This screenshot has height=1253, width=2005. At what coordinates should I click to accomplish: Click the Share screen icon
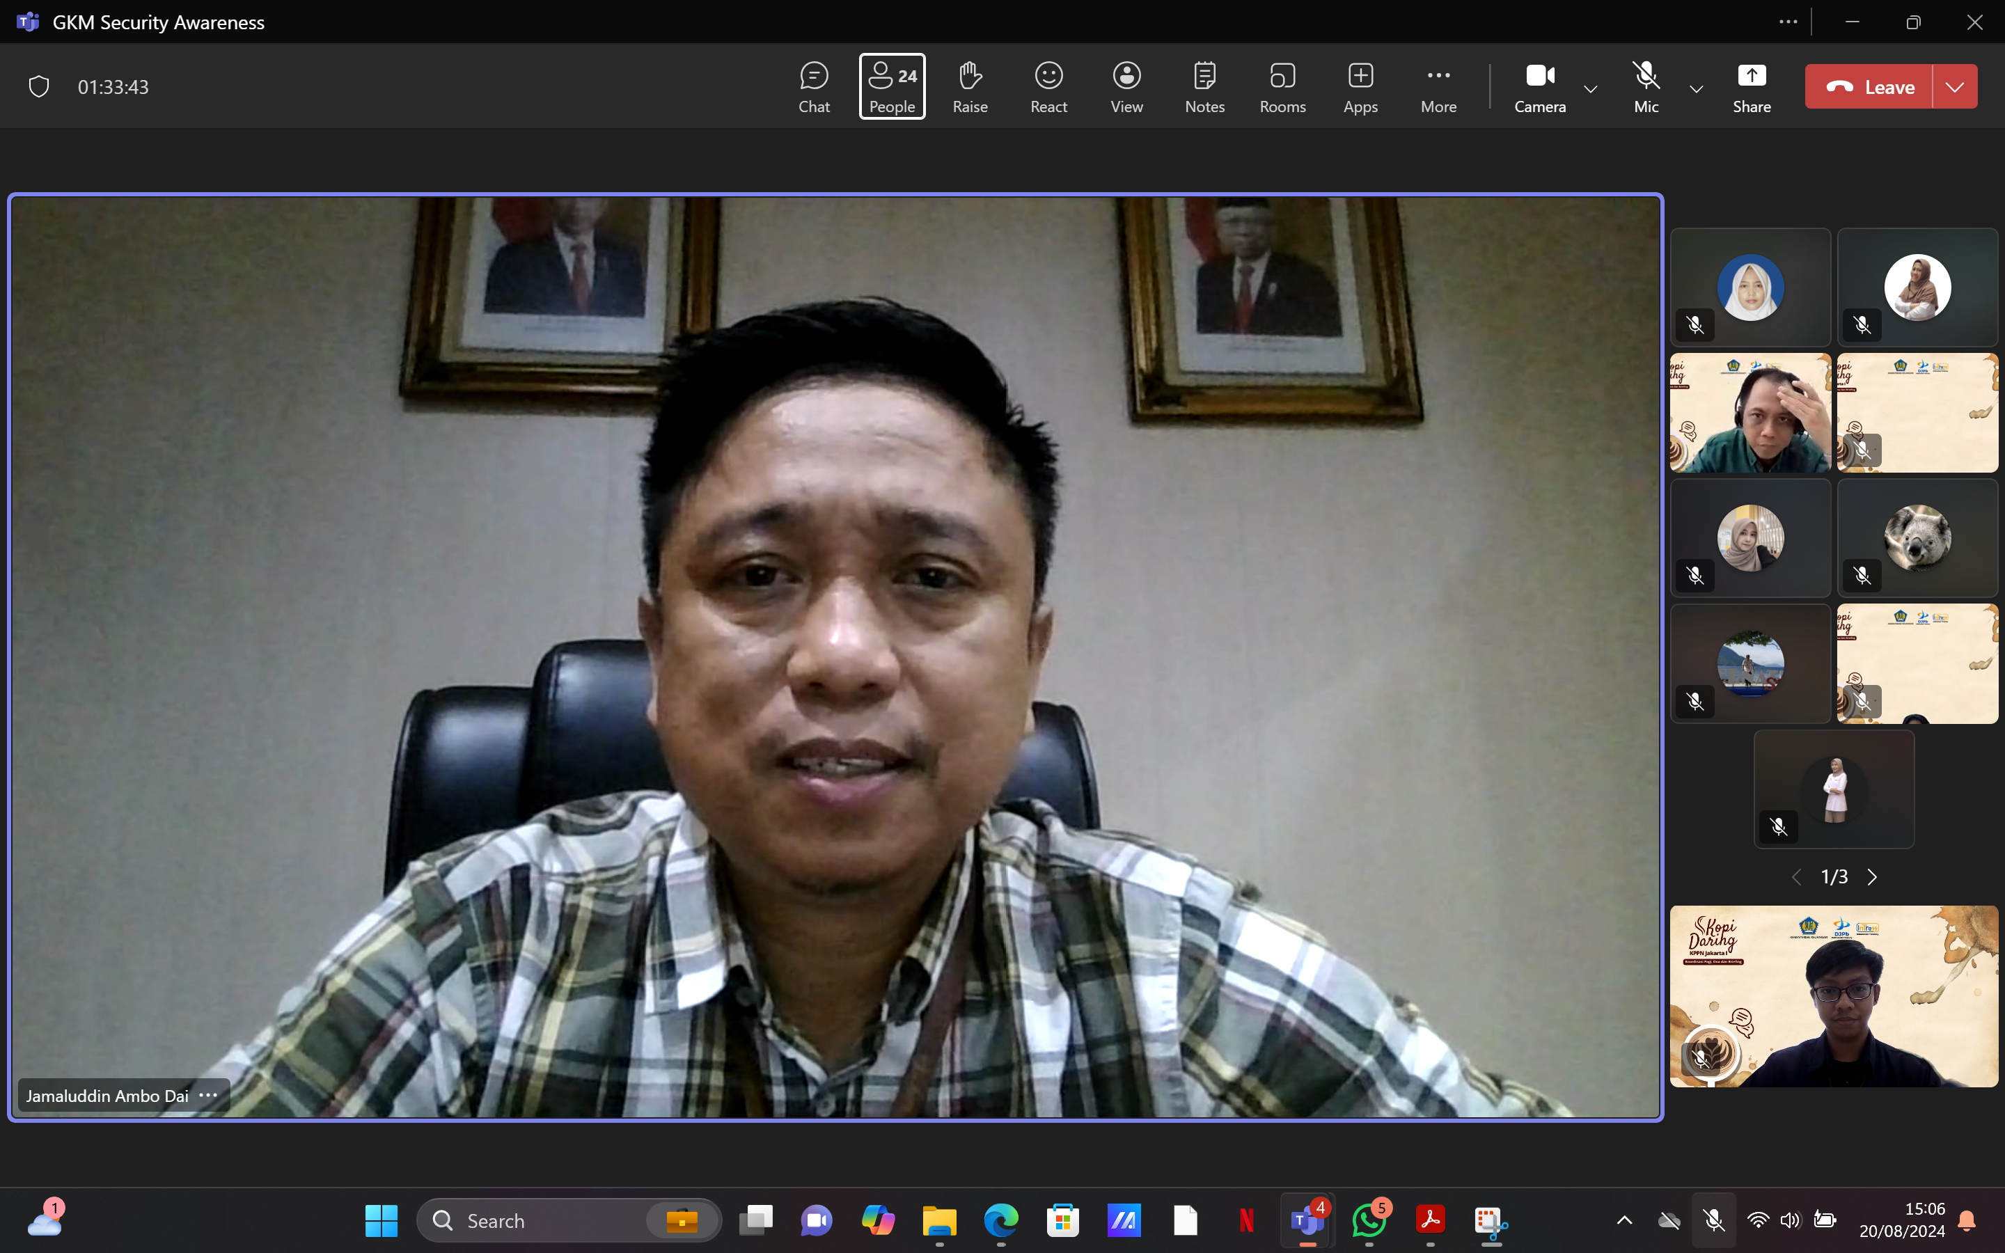pyautogui.click(x=1751, y=86)
